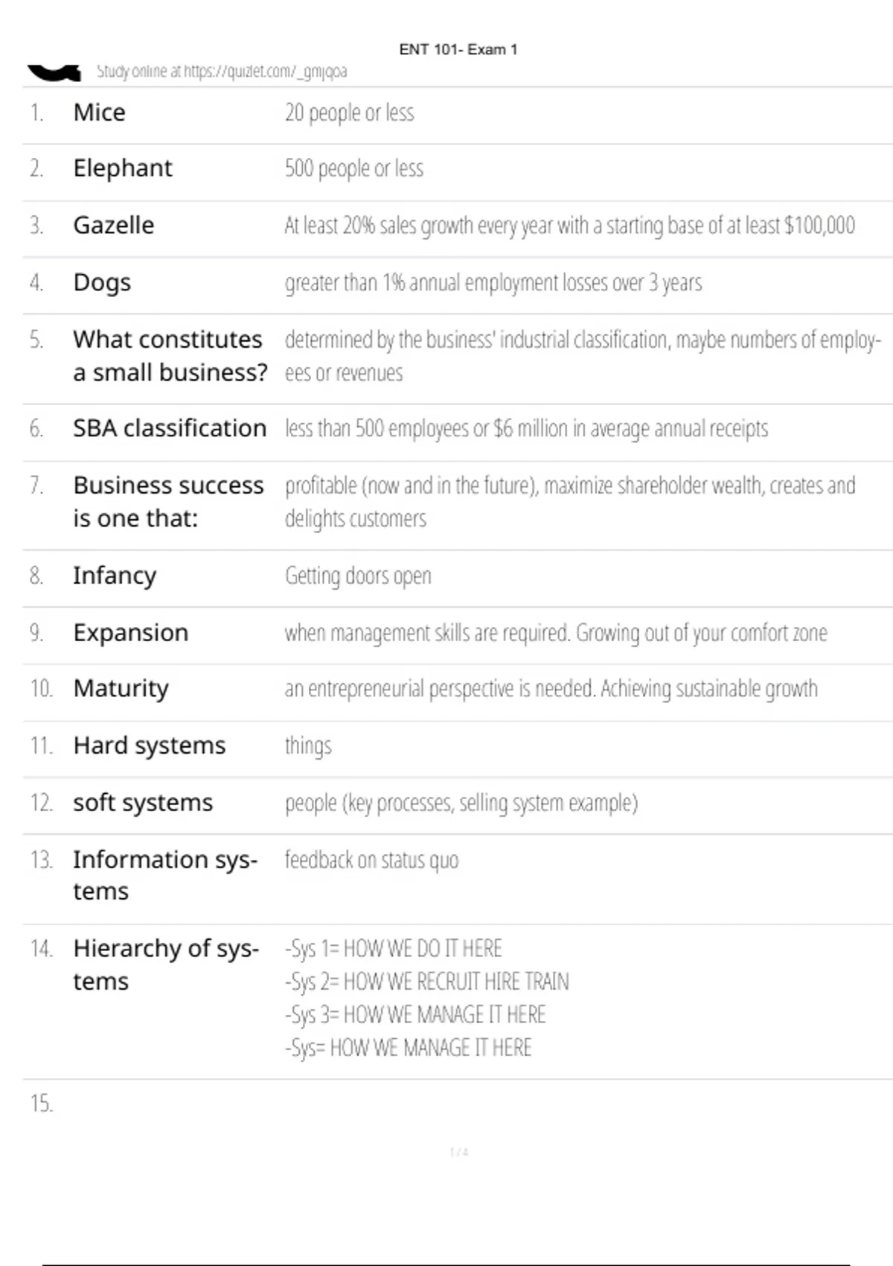Image resolution: width=893 pixels, height=1266 pixels.
Task: Click the definition '20 people or less'
Action: tap(349, 112)
